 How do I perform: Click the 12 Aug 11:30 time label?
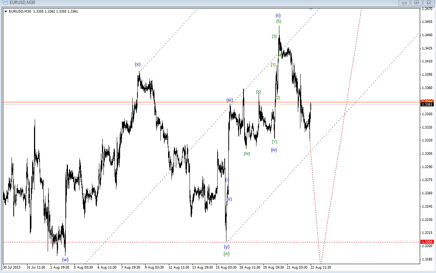(179, 267)
